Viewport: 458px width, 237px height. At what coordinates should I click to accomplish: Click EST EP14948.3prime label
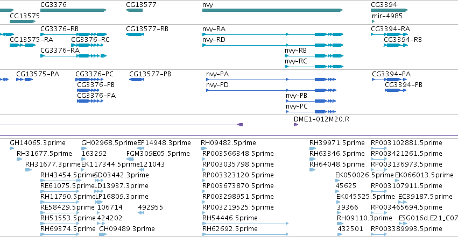click(x=164, y=143)
